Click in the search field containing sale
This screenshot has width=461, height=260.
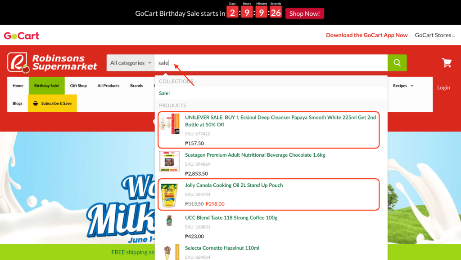pyautogui.click(x=271, y=63)
